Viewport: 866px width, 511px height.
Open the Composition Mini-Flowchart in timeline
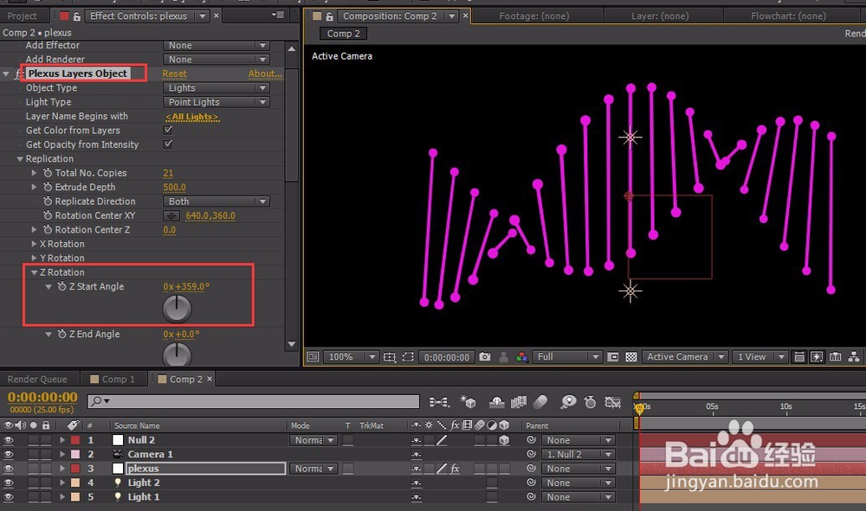coord(439,402)
